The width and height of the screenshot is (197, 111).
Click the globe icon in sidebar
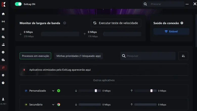click(3, 60)
